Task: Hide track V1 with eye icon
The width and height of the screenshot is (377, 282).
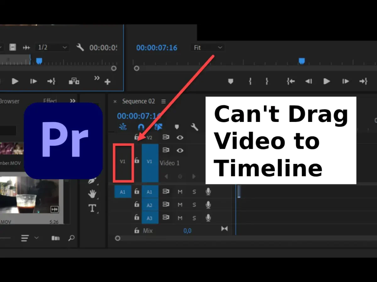Action: (x=180, y=150)
